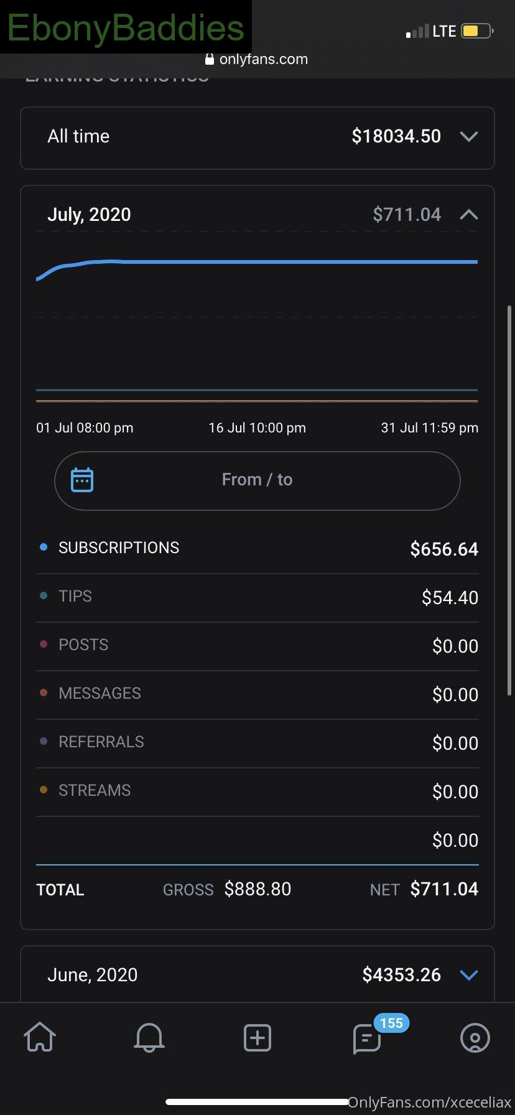Open the From / to date range picker

click(257, 480)
